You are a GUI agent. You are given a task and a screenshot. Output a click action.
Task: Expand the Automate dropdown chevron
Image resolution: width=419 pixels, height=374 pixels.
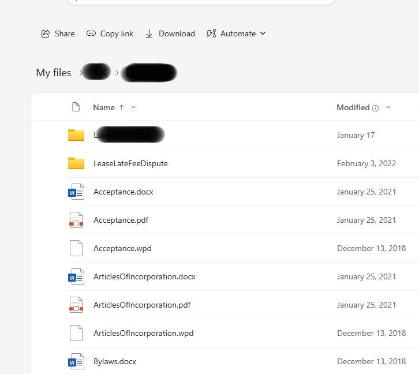tap(263, 33)
